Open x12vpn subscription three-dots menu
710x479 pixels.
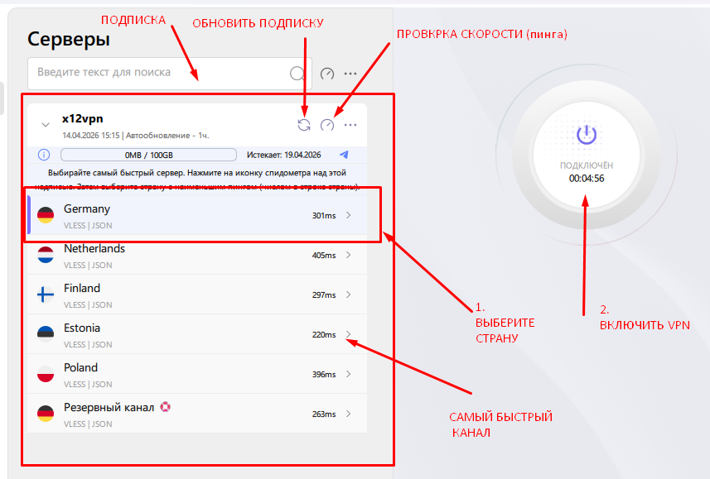click(x=350, y=125)
